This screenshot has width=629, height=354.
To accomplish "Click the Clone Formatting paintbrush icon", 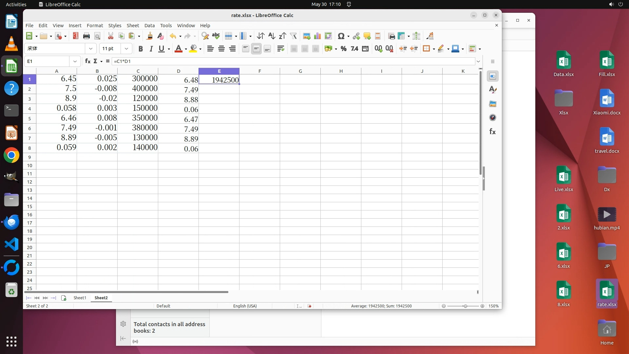I will [150, 36].
